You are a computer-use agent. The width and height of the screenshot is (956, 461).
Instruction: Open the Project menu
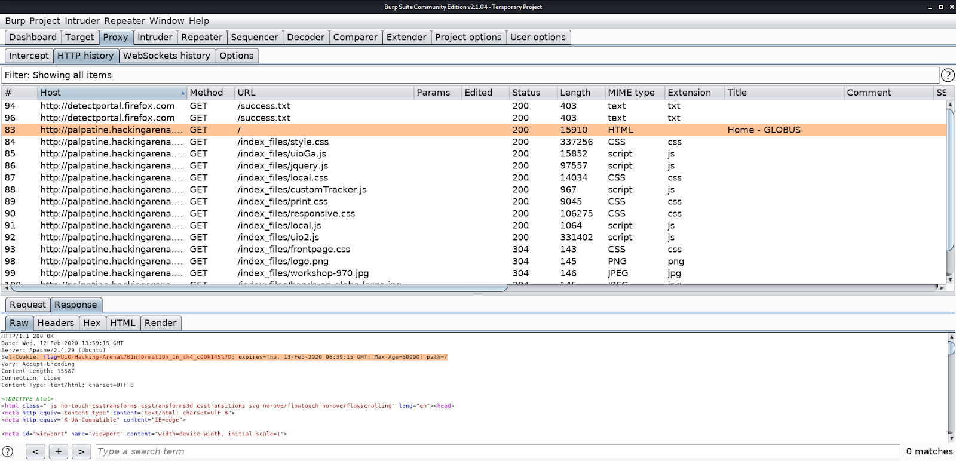pos(45,21)
